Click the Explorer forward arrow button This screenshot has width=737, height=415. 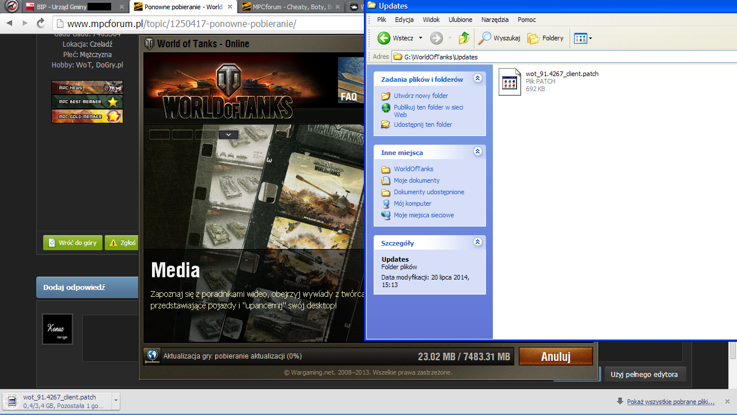click(x=436, y=38)
